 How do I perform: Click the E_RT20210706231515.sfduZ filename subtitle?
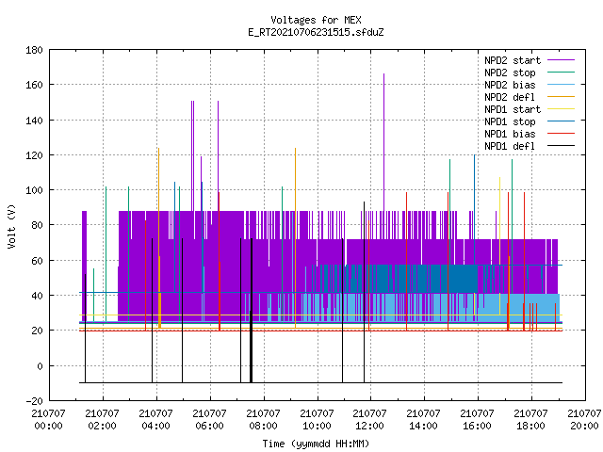[317, 32]
